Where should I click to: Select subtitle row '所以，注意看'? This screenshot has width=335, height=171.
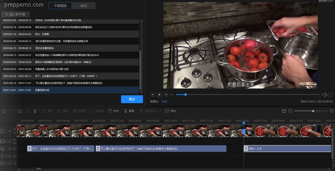pos(70,34)
